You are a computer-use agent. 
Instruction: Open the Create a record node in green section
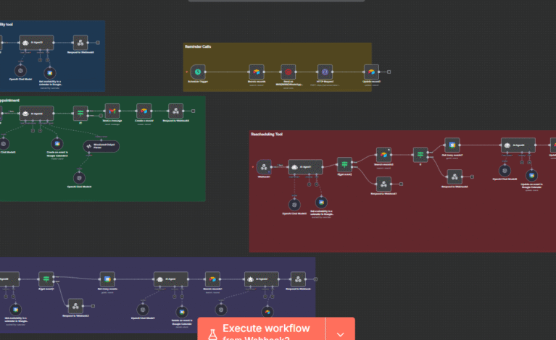click(x=143, y=111)
